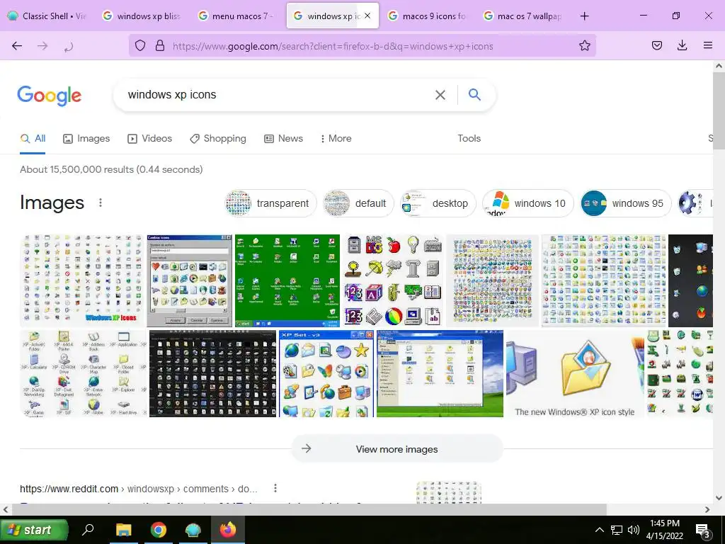The width and height of the screenshot is (725, 544).
Task: Filter images by 'windows 10' chip
Action: [527, 203]
